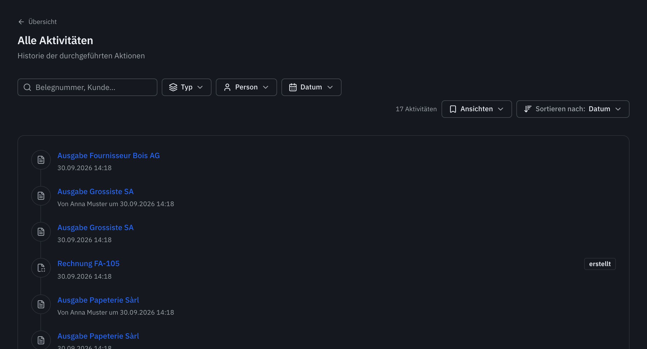Click the document icon for first Ausgabe Papeterie Sàrl

(x=41, y=304)
